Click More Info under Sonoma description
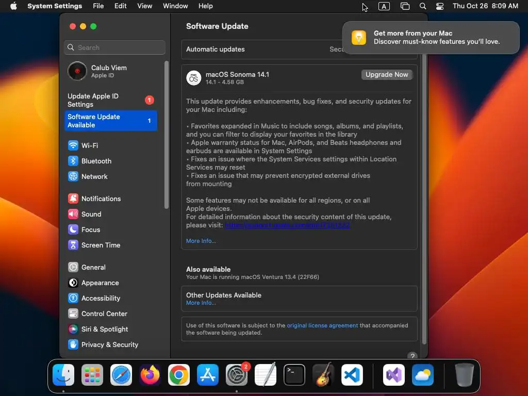 [201, 241]
